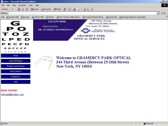Click the eyeglasses image
Screen dimensions: 168x126
44,63
